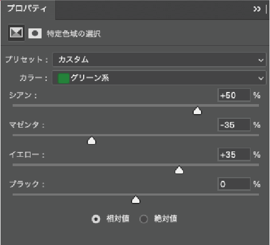This screenshot has width=270, height=245.
Task: Switch to the プロパティ tab
Action: (27, 8)
